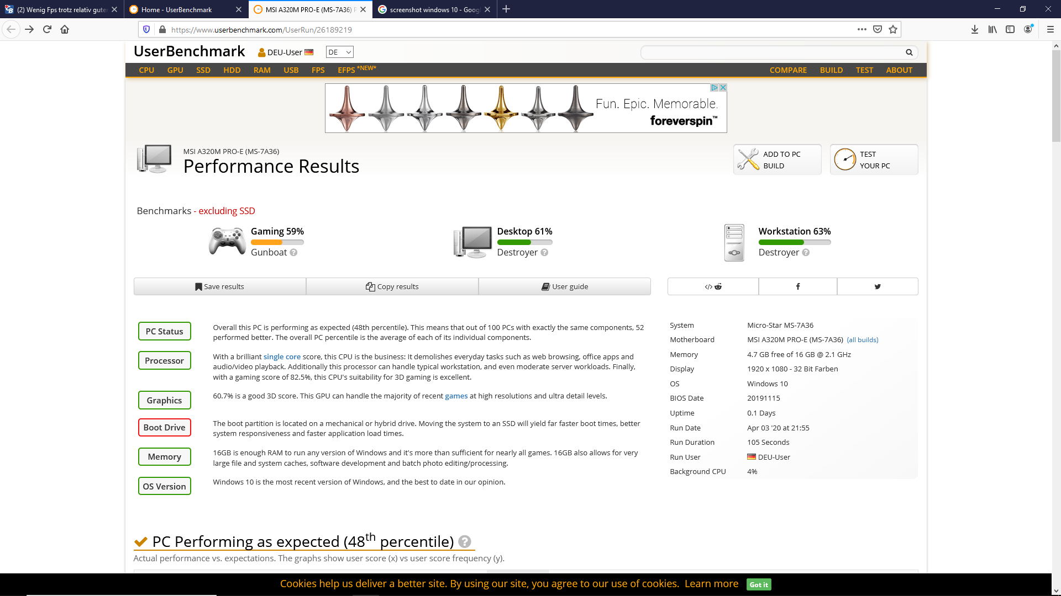
Task: Open the all builds link
Action: tap(862, 340)
